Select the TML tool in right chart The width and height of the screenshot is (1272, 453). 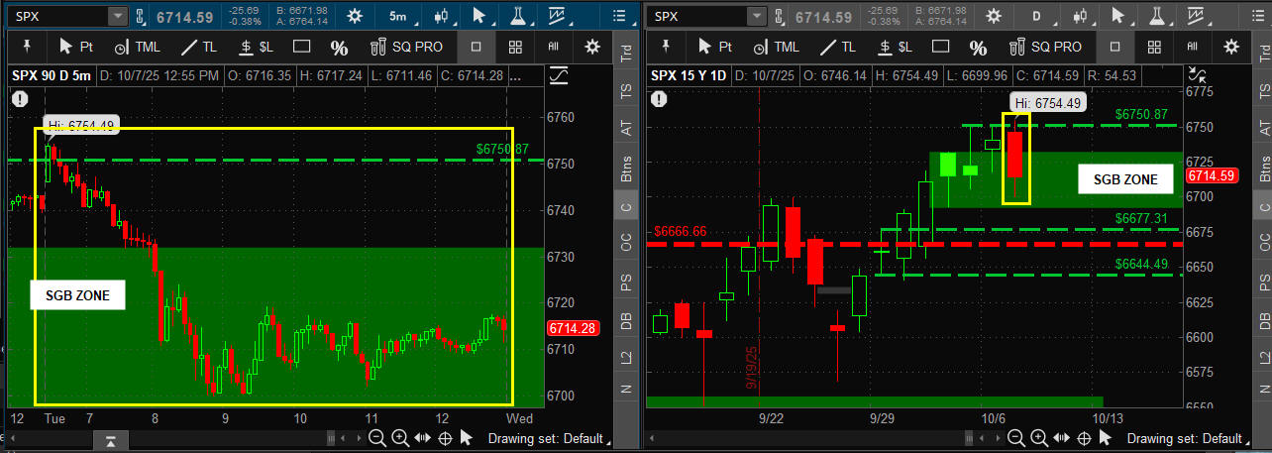tap(776, 47)
